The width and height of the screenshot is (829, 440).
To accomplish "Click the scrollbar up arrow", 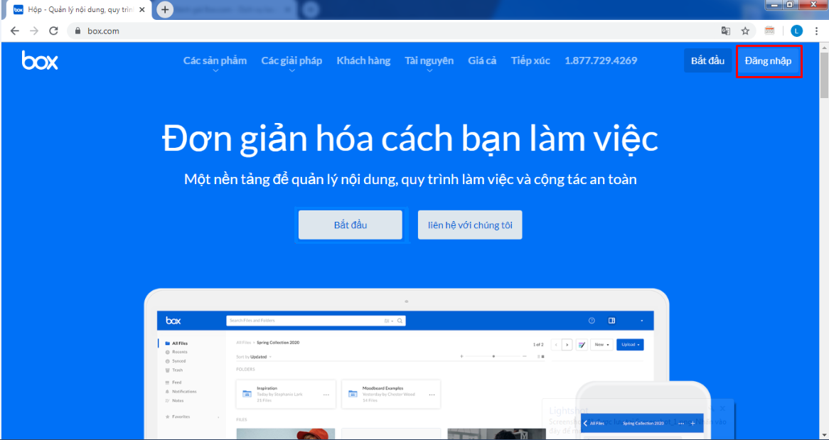I will [824, 48].
